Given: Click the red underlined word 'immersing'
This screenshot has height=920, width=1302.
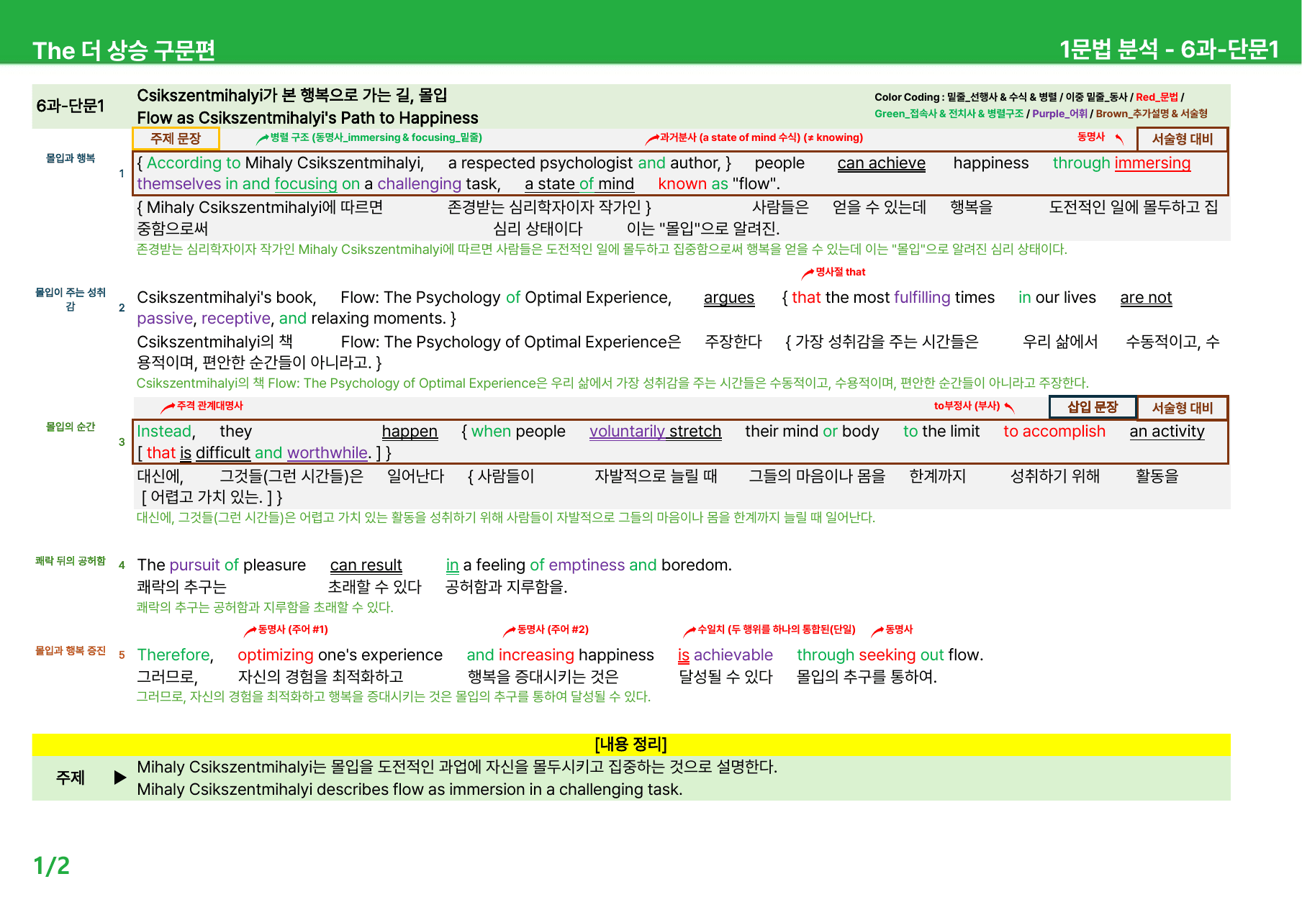Looking at the screenshot, I should (x=1152, y=163).
